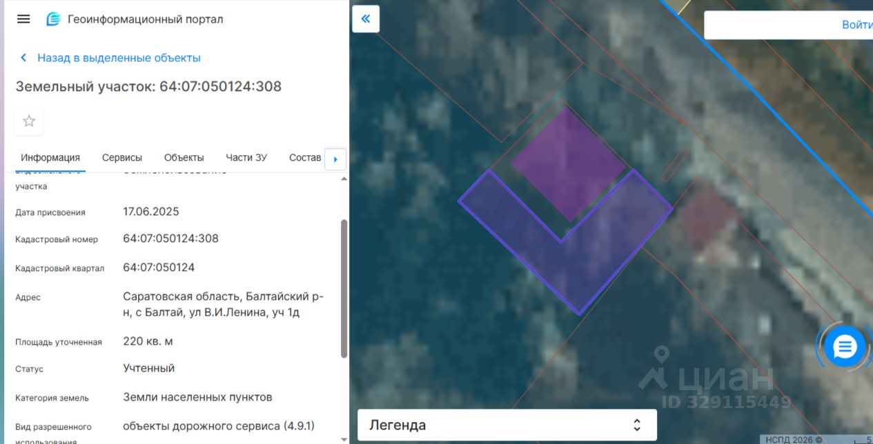Image resolution: width=873 pixels, height=444 pixels.
Task: Add parcel to favorites with star icon
Action: 29,121
